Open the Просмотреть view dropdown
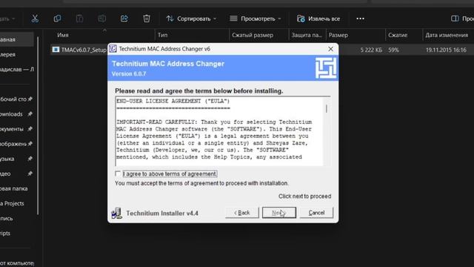 tap(256, 19)
